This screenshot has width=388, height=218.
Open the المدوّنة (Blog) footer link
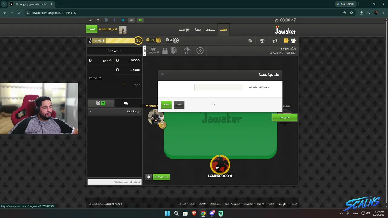click(271, 204)
